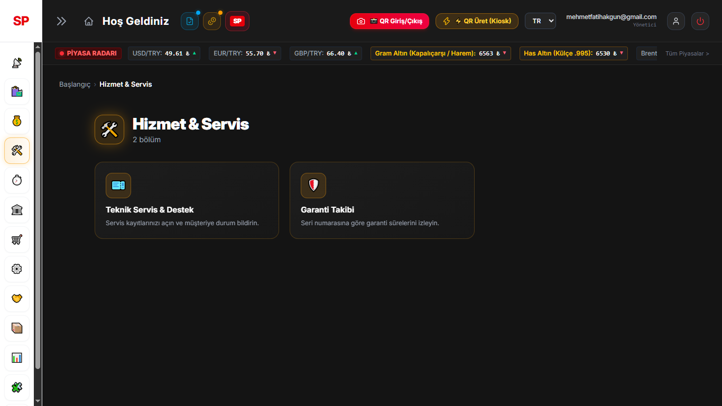
Task: Click the mehmetfatihakgun@gmail.com account text
Action: 611,17
